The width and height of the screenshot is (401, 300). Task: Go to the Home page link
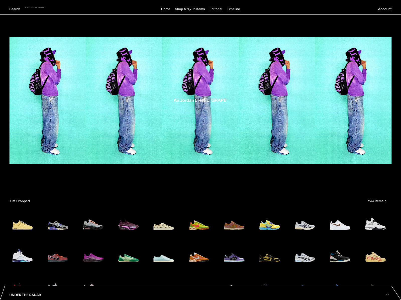click(x=165, y=9)
